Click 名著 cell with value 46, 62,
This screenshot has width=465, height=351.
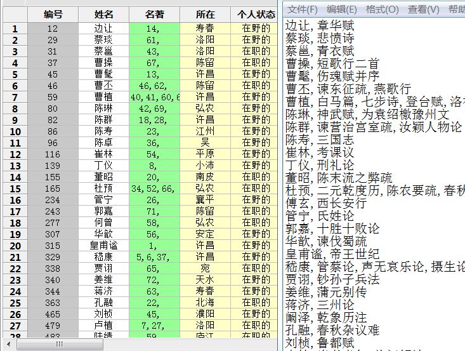click(155, 86)
